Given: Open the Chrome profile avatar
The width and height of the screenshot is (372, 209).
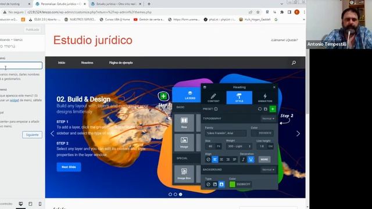Looking at the screenshot, I should coord(297,12).
